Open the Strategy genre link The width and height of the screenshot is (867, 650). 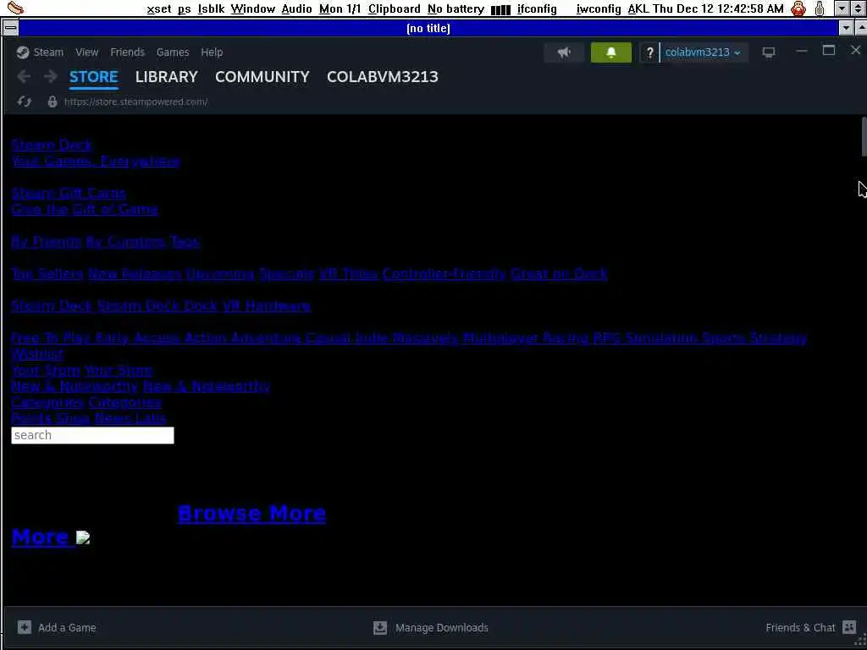(x=779, y=338)
